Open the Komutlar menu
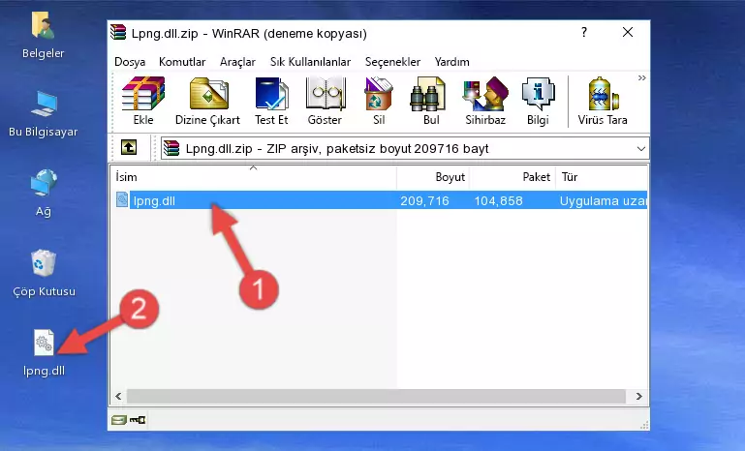 pyautogui.click(x=182, y=62)
